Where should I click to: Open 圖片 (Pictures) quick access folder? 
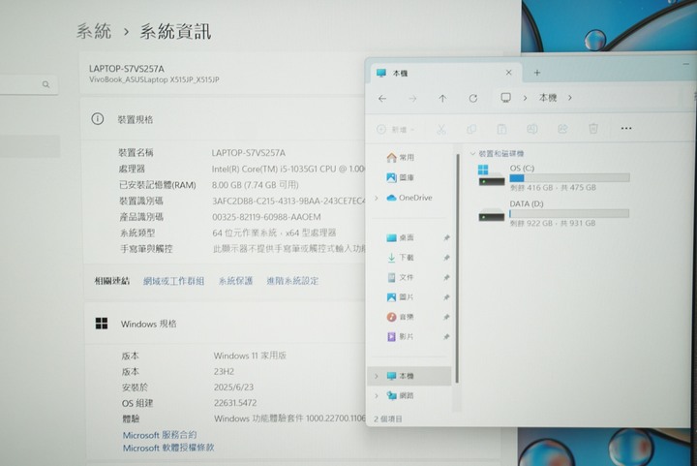tap(400, 297)
